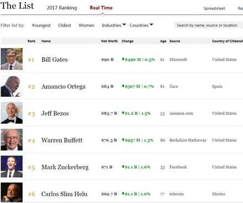Filter list by Youngest
The width and height of the screenshot is (243, 203).
41,25
